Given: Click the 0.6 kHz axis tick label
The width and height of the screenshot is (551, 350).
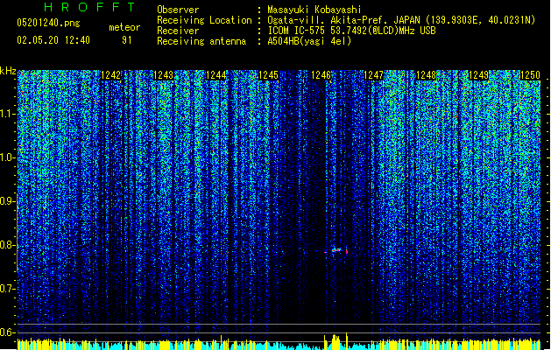Looking at the screenshot, I should [x=7, y=332].
